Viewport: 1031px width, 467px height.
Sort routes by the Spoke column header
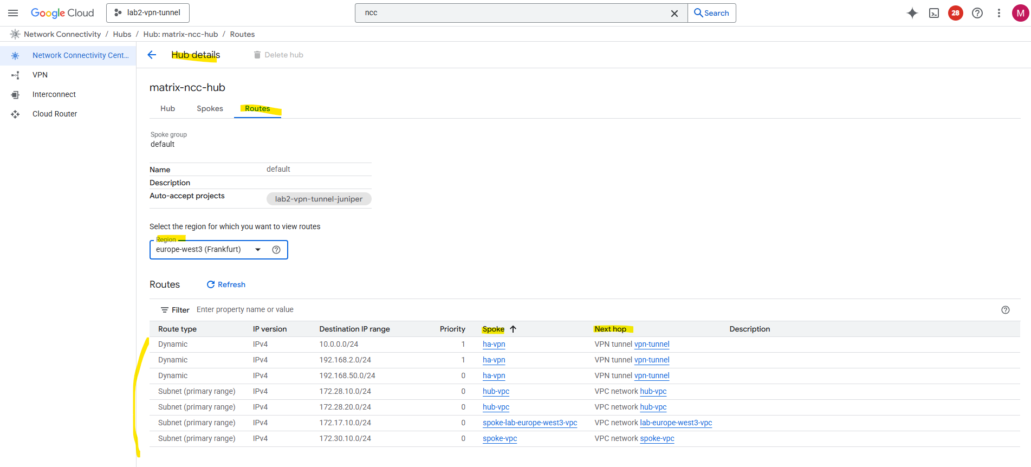click(x=494, y=329)
